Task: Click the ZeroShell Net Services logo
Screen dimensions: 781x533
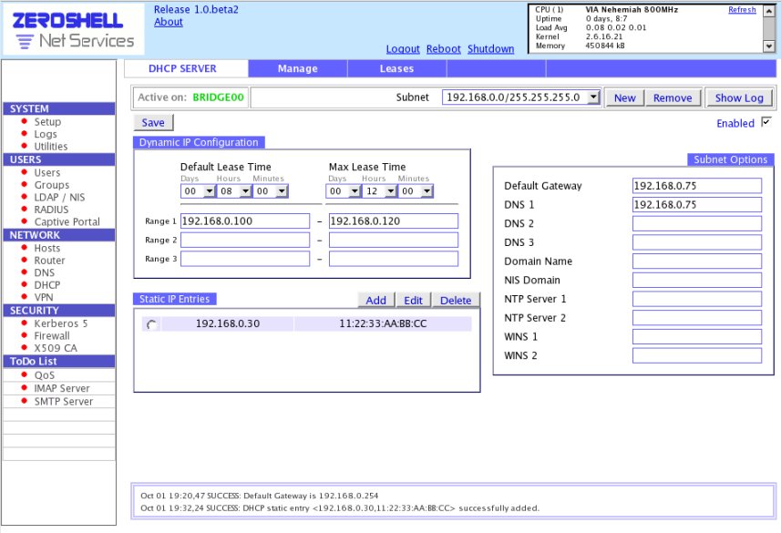Action: tap(73, 29)
